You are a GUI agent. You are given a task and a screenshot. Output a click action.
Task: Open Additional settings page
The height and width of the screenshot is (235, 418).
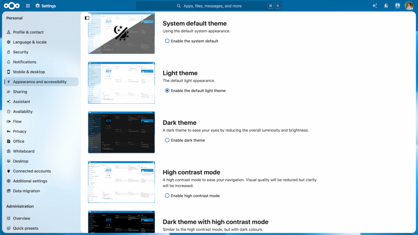[41, 181]
